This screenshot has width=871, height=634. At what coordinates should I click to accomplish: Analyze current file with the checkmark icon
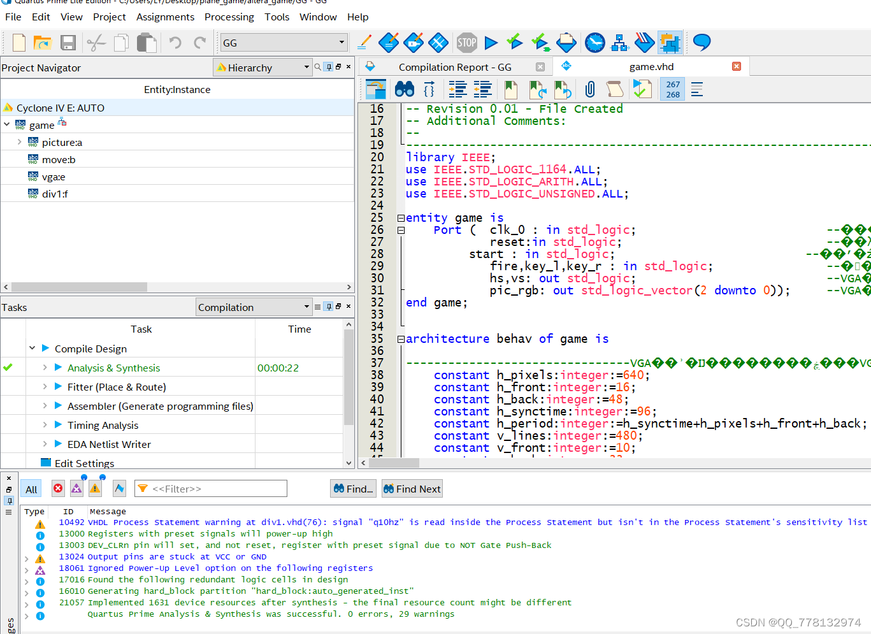click(x=642, y=89)
